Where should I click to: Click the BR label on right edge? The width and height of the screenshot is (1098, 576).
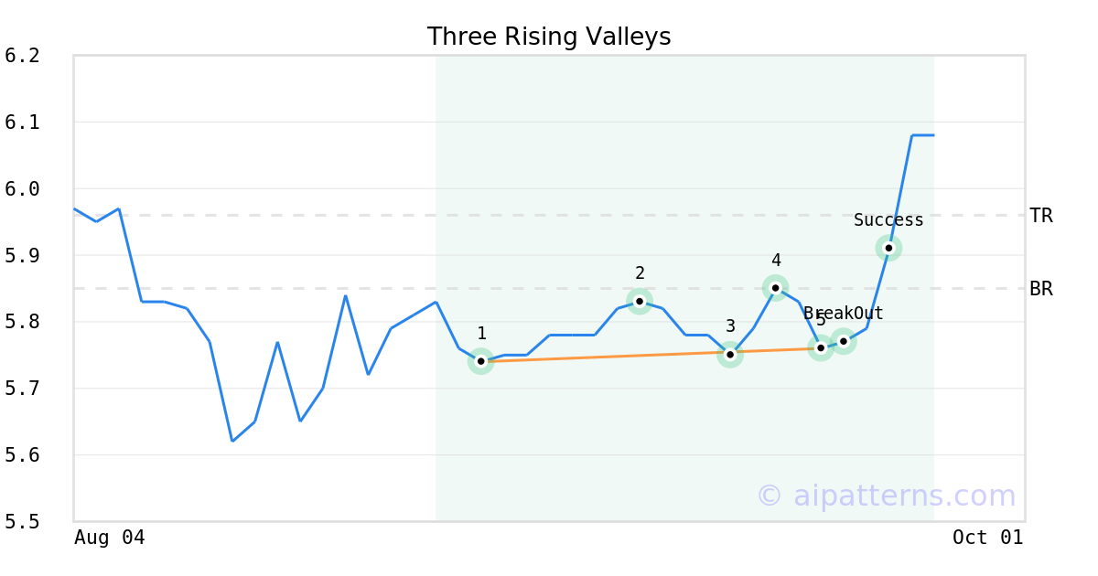[1040, 289]
